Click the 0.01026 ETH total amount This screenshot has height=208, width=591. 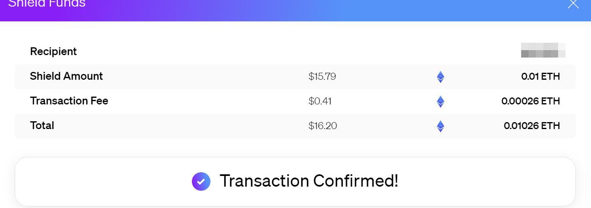[532, 126]
